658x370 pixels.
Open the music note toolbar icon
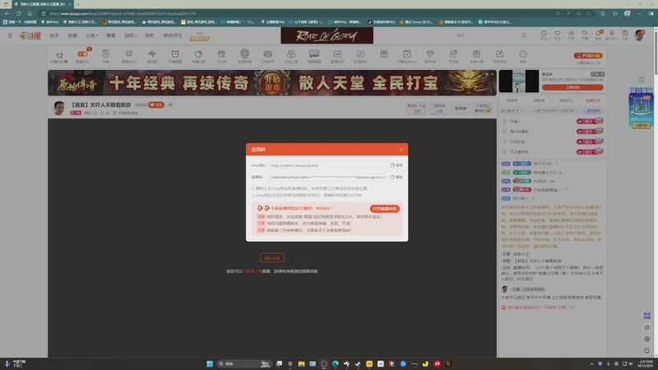[x=360, y=54]
